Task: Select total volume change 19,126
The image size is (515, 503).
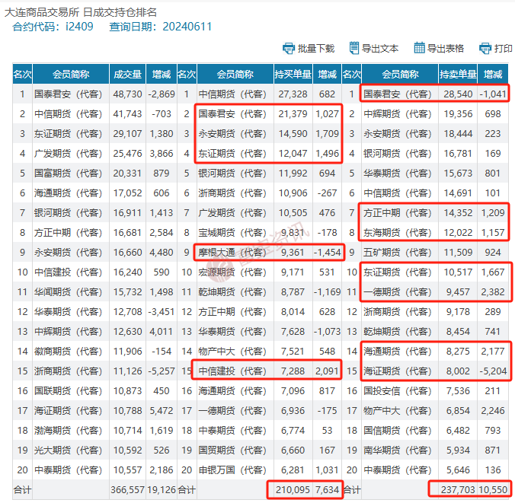Action: (x=162, y=489)
